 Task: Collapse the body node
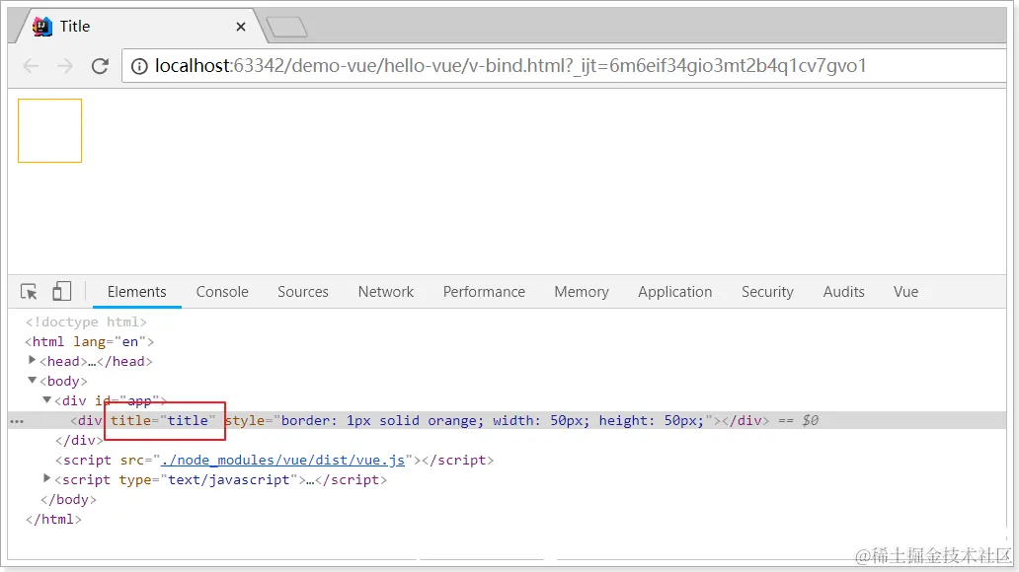(x=32, y=380)
